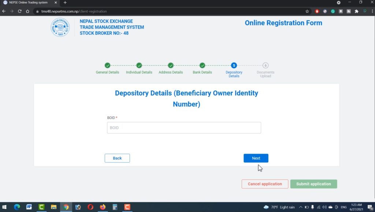Open the red extension icon in toolbar
The width and height of the screenshot is (375, 212).
317,11
